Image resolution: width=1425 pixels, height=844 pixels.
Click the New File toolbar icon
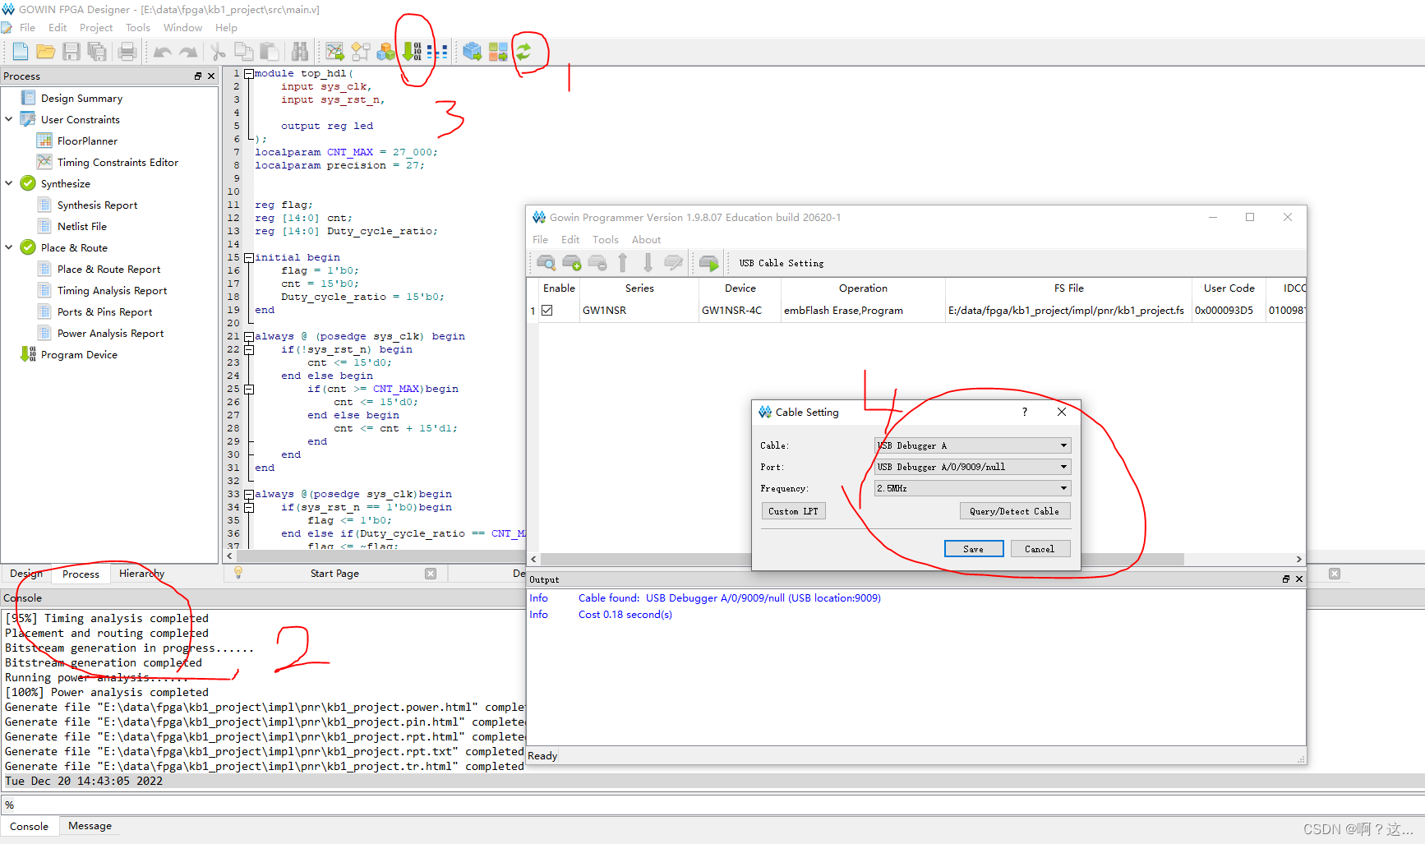click(21, 52)
